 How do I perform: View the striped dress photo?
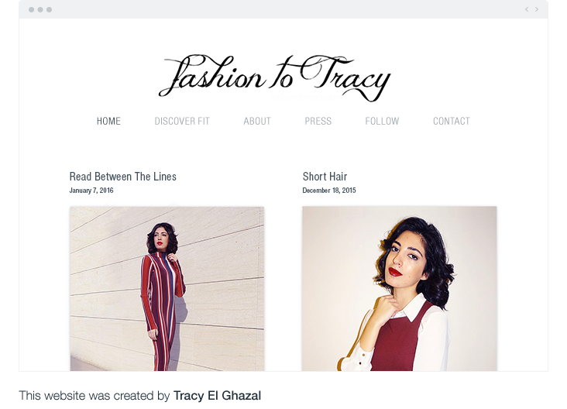tap(167, 289)
